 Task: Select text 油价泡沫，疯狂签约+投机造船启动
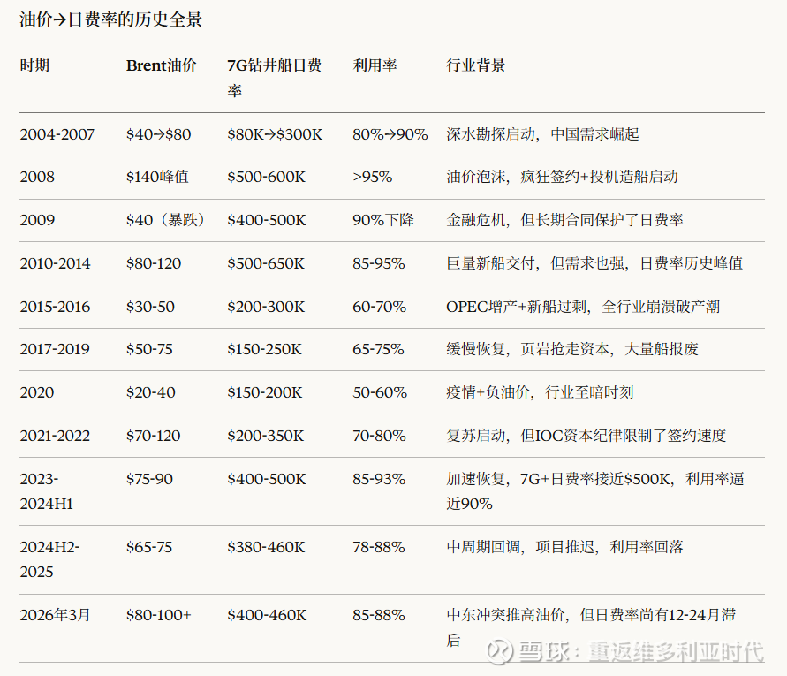pyautogui.click(x=562, y=177)
